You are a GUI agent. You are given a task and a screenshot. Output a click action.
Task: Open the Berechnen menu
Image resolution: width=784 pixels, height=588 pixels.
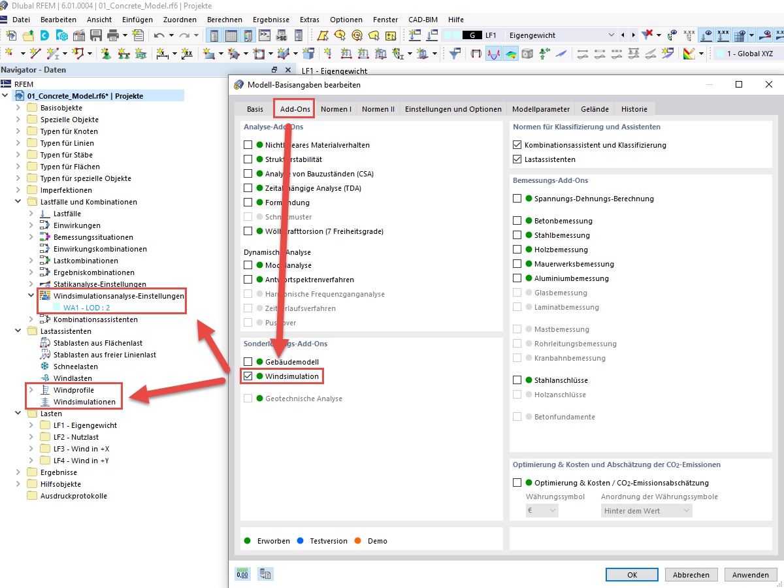click(225, 20)
